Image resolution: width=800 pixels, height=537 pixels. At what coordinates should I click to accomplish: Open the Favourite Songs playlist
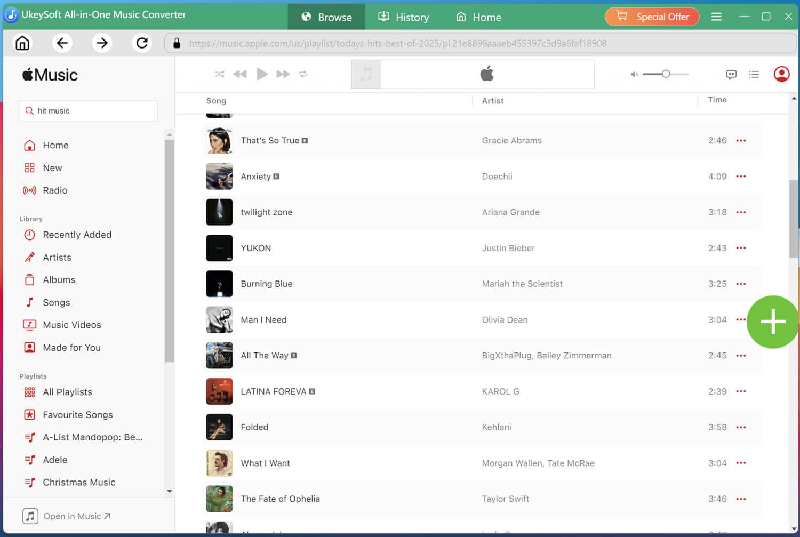click(x=68, y=415)
